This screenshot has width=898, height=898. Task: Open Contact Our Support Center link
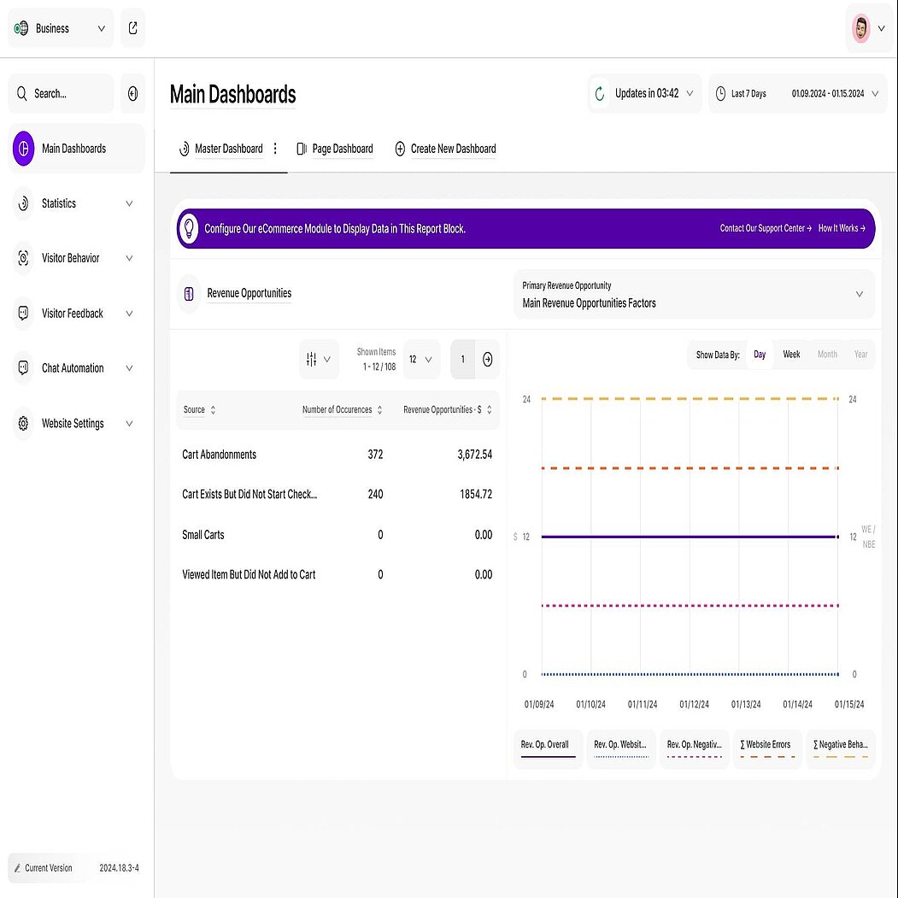tap(765, 229)
